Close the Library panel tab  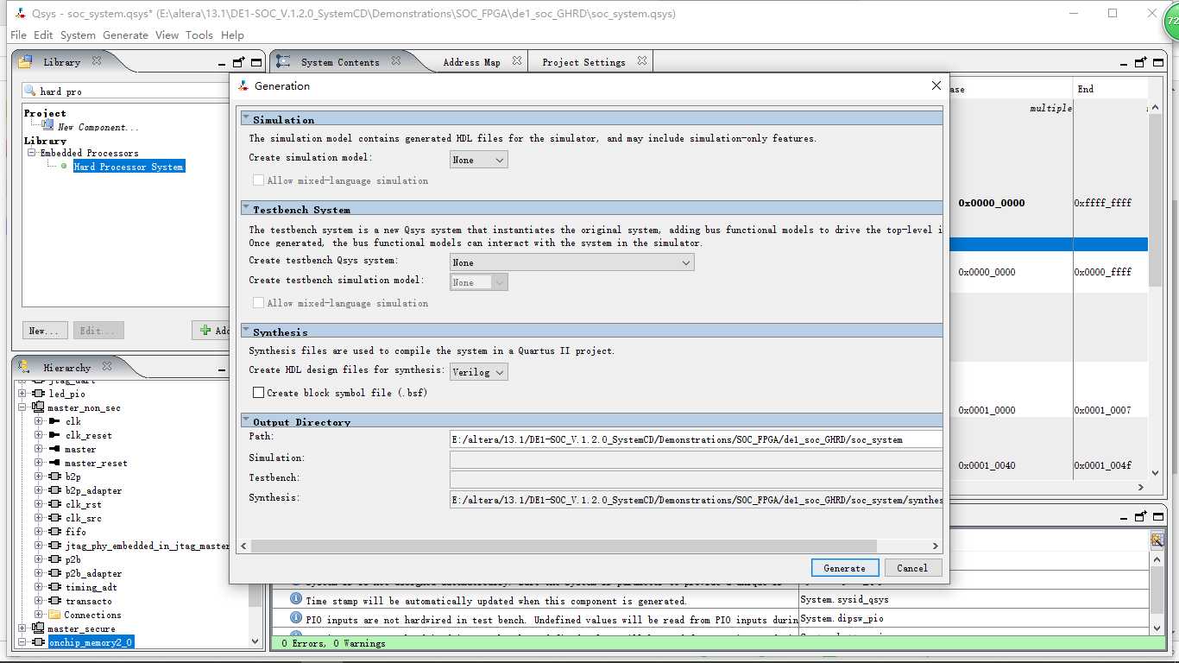pos(97,61)
